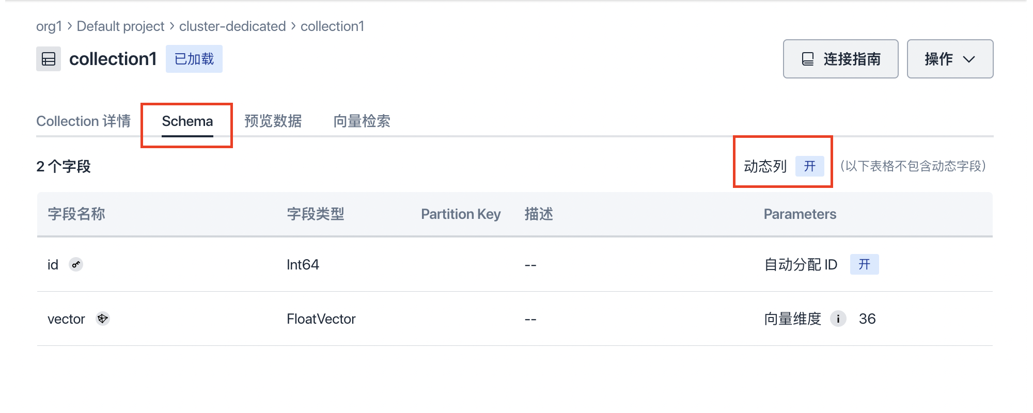Click the chevron arrow in 操作 button

pos(969,59)
